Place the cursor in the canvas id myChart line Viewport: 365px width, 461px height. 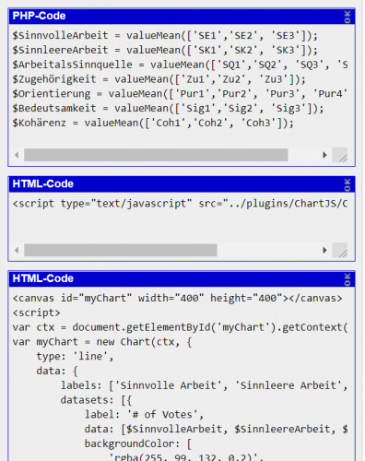(x=177, y=298)
